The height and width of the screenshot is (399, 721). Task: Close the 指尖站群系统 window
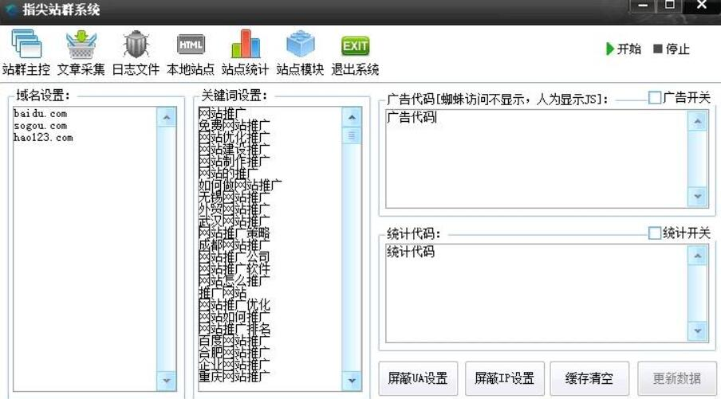702,6
